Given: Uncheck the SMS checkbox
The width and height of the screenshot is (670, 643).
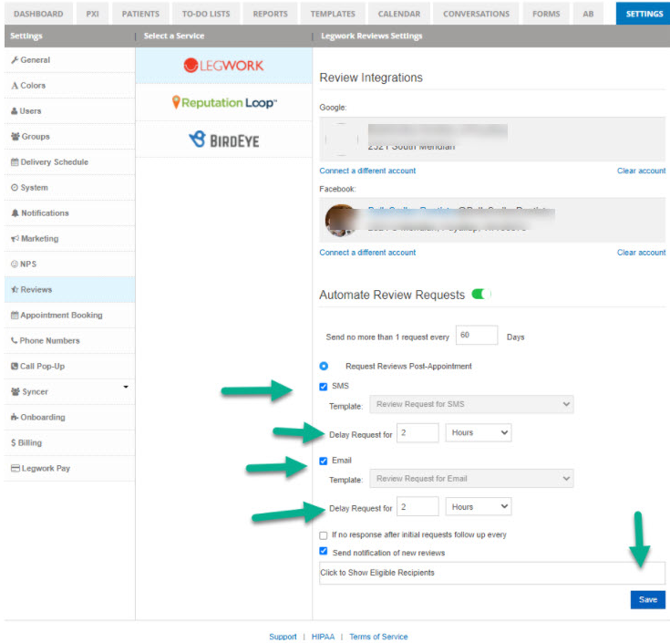Looking at the screenshot, I should pyautogui.click(x=324, y=387).
